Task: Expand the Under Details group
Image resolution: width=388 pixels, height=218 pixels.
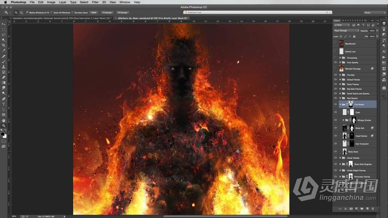Action: coord(340,158)
